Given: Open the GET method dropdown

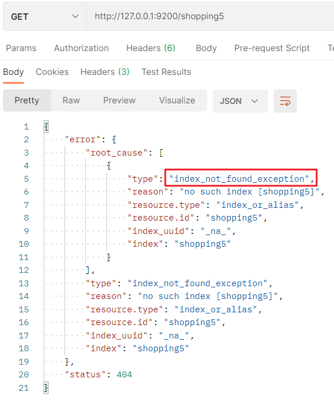Looking at the screenshot, I should pyautogui.click(x=45, y=17).
